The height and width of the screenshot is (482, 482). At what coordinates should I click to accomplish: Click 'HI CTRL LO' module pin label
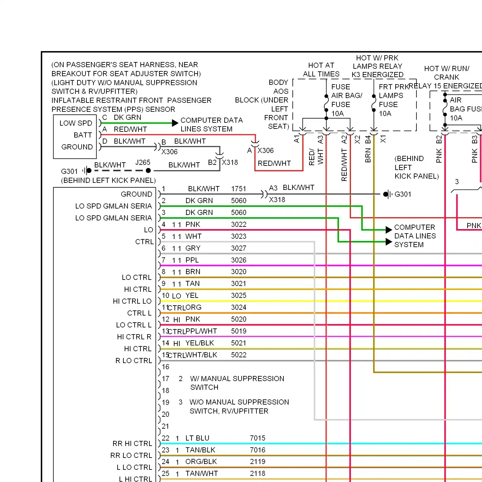132,301
